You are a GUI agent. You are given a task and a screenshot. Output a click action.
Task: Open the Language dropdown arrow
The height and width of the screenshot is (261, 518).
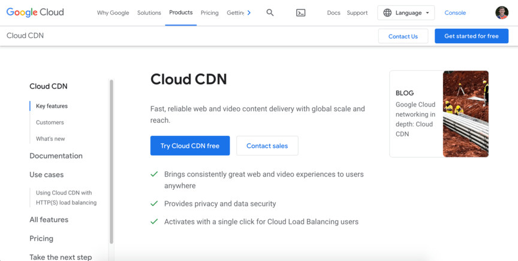pyautogui.click(x=427, y=13)
